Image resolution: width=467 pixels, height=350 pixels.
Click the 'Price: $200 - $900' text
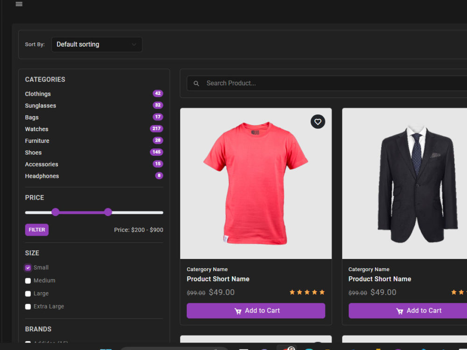(139, 230)
